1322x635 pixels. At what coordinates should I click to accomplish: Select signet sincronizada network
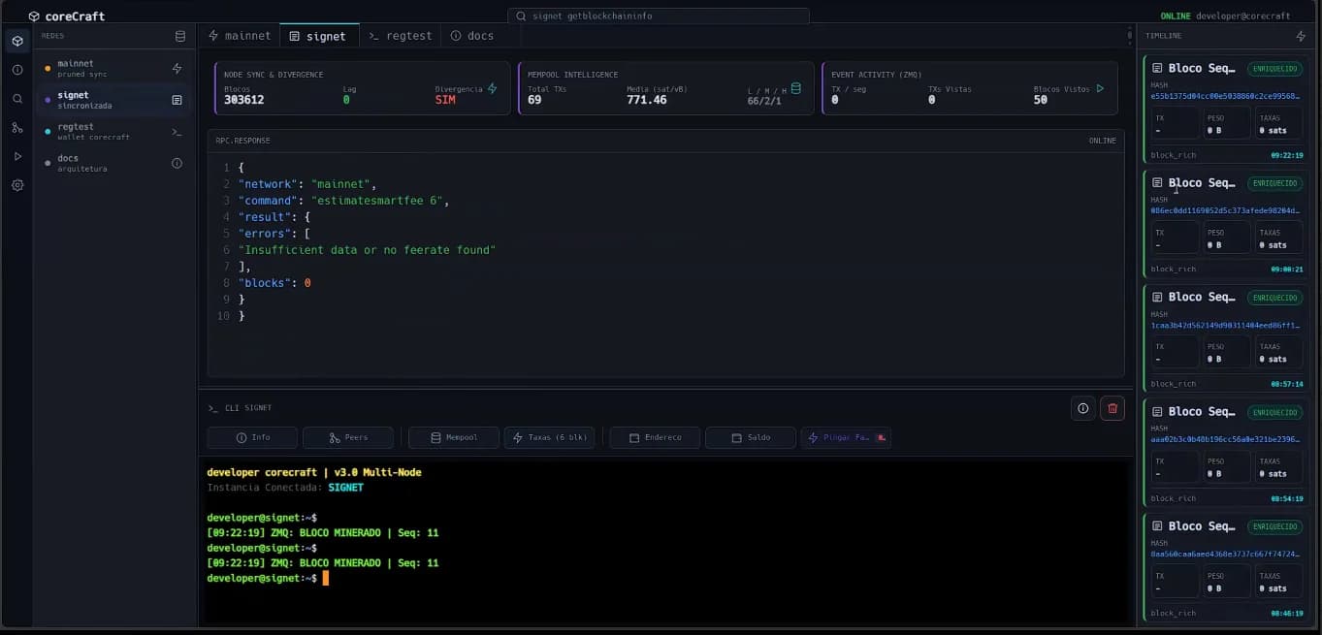click(x=113, y=100)
